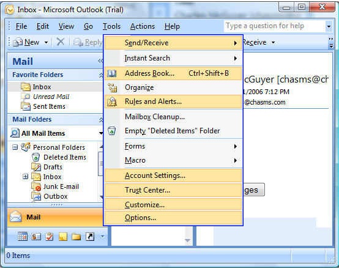Open the Folder List icon
The image size is (339, 269).
coord(76,237)
